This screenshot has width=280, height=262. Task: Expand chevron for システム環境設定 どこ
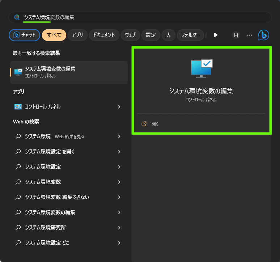(119, 243)
